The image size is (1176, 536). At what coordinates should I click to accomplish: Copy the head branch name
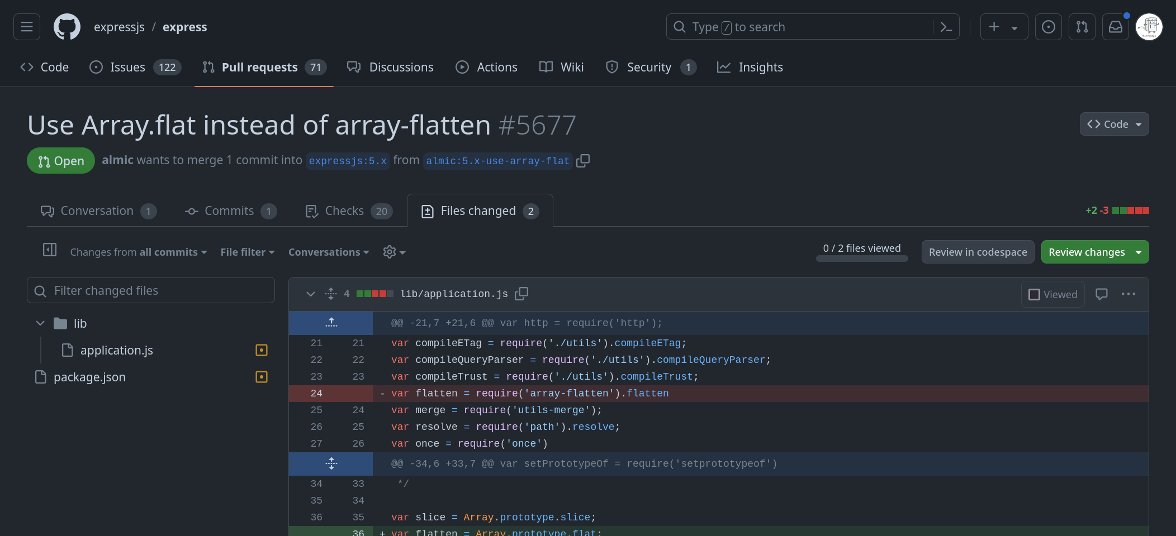tap(583, 161)
